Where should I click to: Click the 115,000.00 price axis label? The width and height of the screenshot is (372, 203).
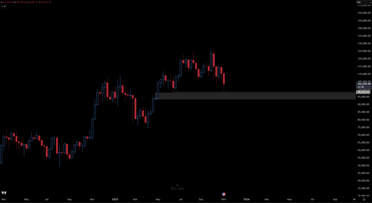[x=364, y=67]
